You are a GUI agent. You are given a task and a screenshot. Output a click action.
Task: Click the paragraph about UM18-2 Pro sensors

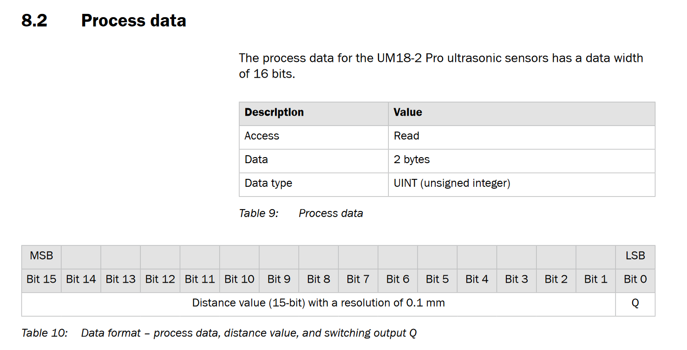[x=440, y=66]
